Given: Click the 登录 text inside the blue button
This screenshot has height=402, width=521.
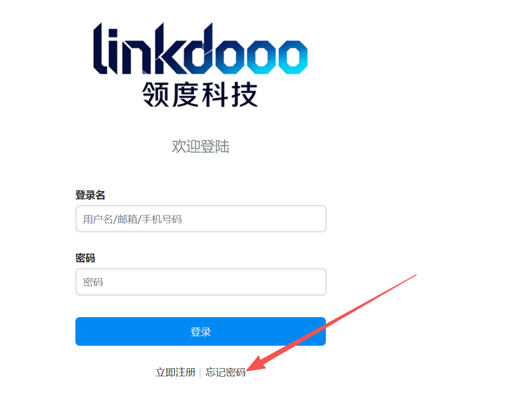Looking at the screenshot, I should (201, 331).
